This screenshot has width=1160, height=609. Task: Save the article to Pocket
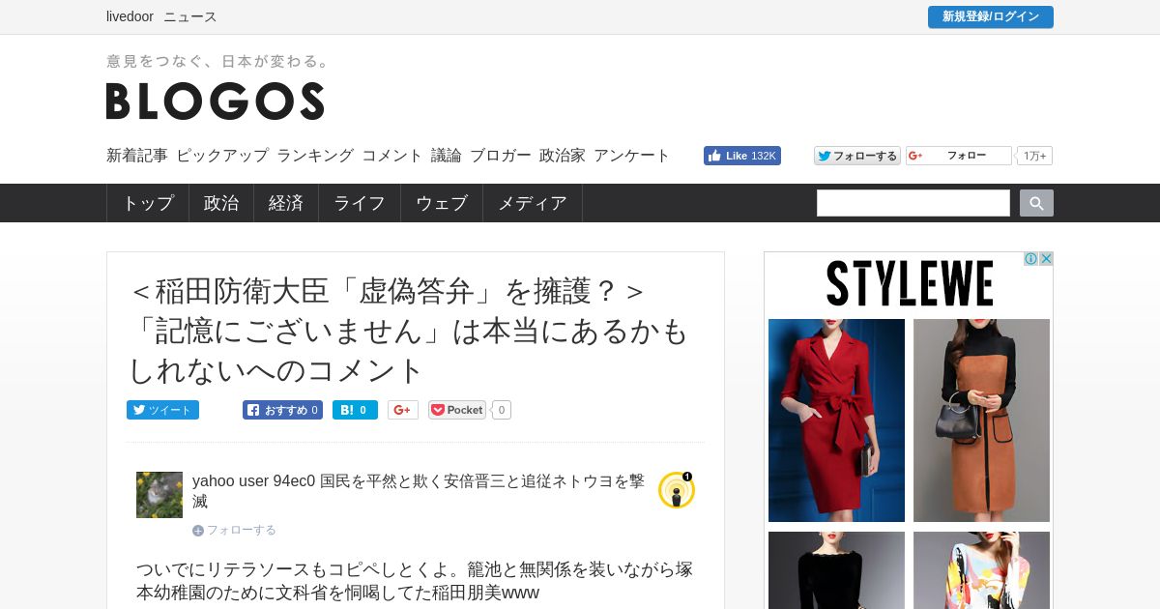tap(457, 410)
